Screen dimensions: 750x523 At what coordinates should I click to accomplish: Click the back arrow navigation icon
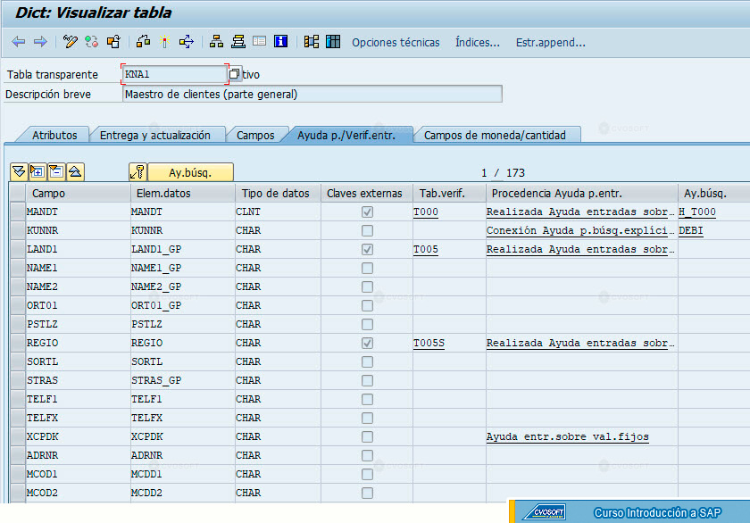(18, 42)
